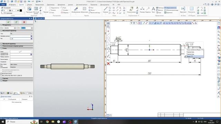Click the Перед знаком input field

[x=21, y=57]
